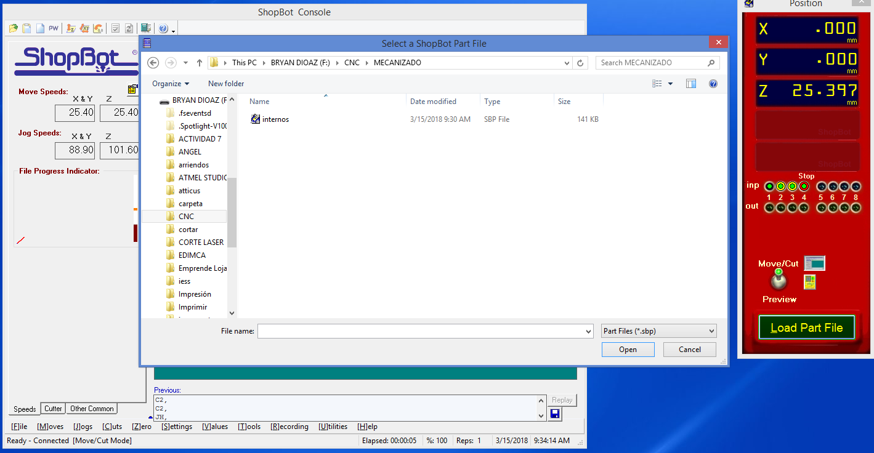The width and height of the screenshot is (874, 453).
Task: Click the blank new file toolbar icon
Action: pyautogui.click(x=40, y=28)
